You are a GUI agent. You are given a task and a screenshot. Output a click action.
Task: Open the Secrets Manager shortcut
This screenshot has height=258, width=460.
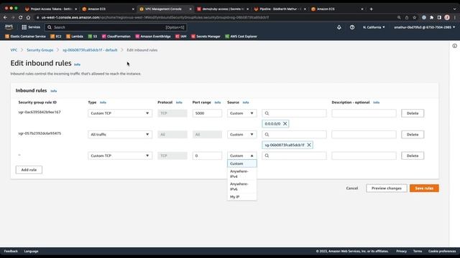click(x=206, y=37)
